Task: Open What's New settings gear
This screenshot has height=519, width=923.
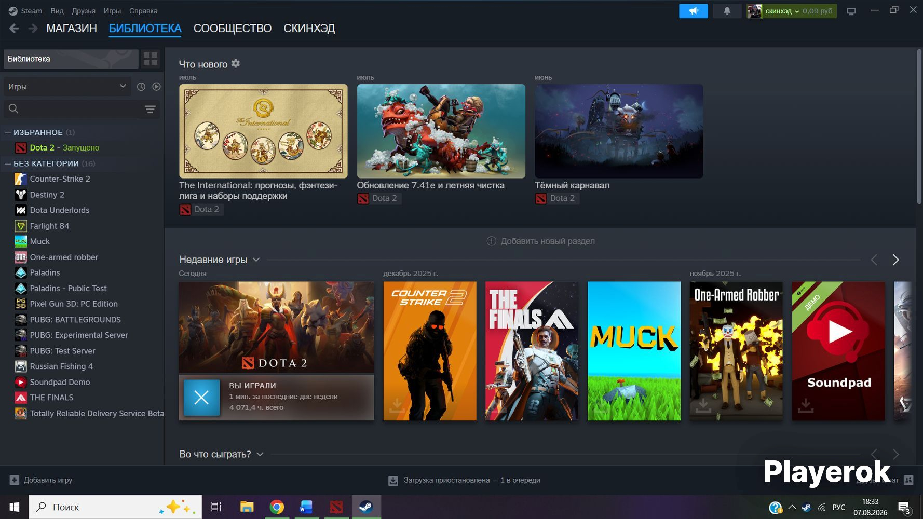Action: 236,63
